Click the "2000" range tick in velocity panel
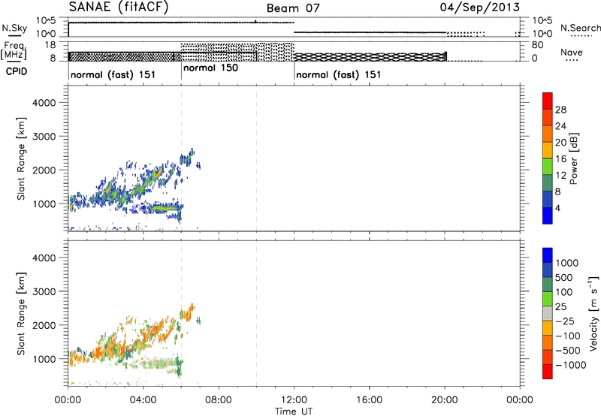The height and width of the screenshot is (416, 601). tap(44, 325)
